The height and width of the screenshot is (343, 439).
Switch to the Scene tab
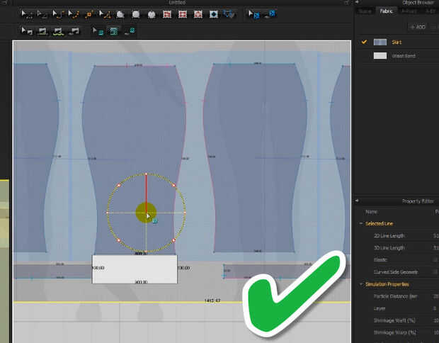(365, 11)
